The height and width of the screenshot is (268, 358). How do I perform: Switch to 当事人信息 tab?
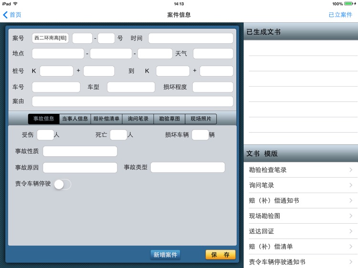click(75, 119)
